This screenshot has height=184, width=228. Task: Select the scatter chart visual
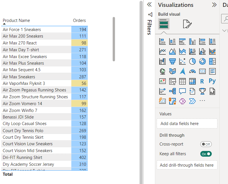click(x=182, y=62)
